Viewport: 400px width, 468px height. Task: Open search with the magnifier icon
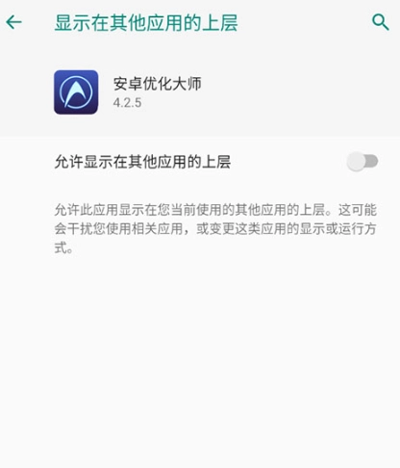(381, 22)
